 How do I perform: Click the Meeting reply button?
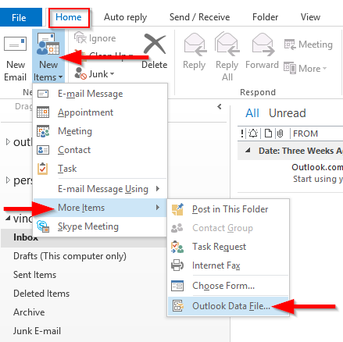308,45
